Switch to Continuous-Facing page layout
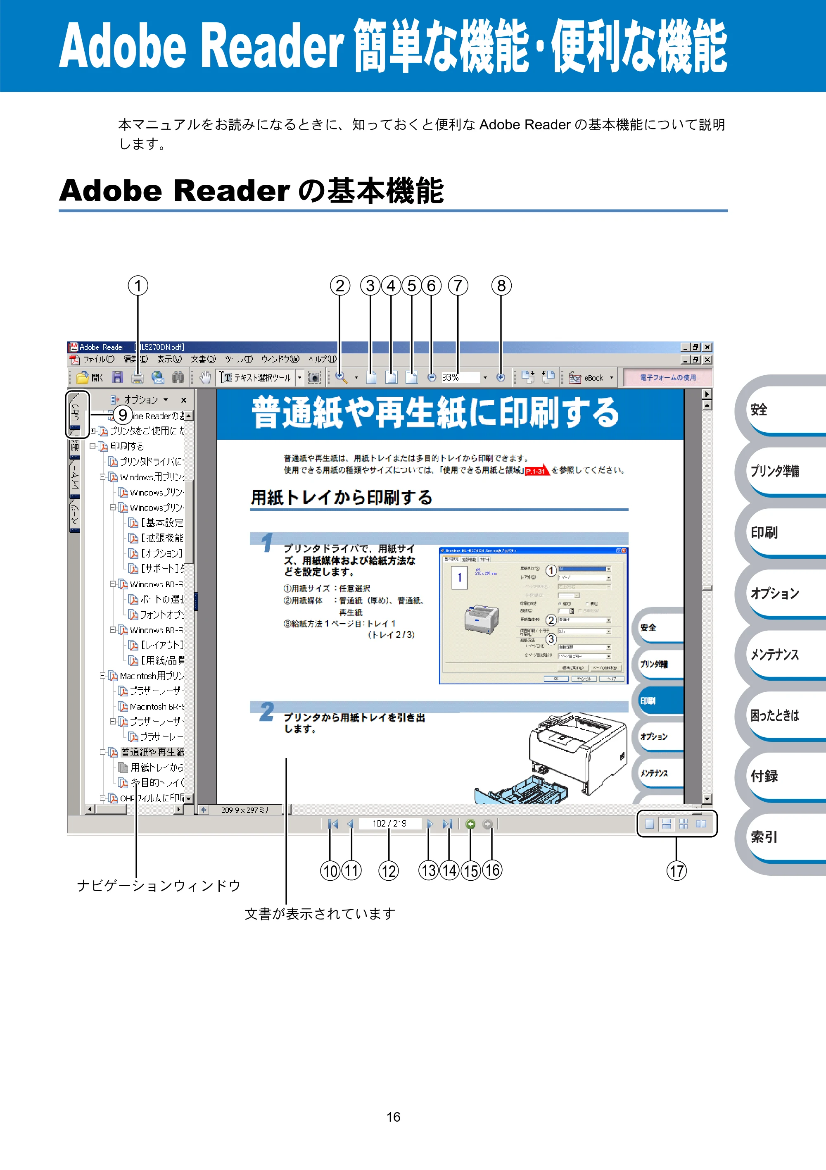The image size is (826, 1170). (684, 824)
